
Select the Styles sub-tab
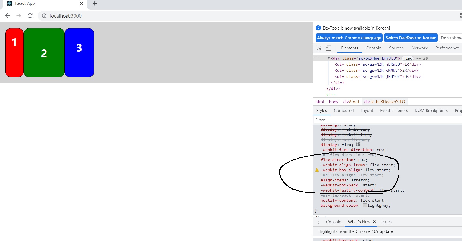pyautogui.click(x=321, y=111)
